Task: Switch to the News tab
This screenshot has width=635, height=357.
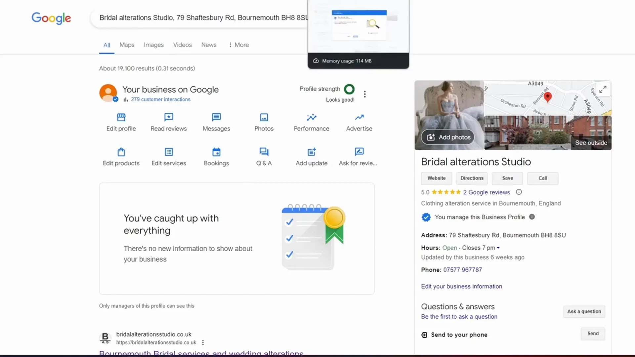Action: pyautogui.click(x=209, y=45)
